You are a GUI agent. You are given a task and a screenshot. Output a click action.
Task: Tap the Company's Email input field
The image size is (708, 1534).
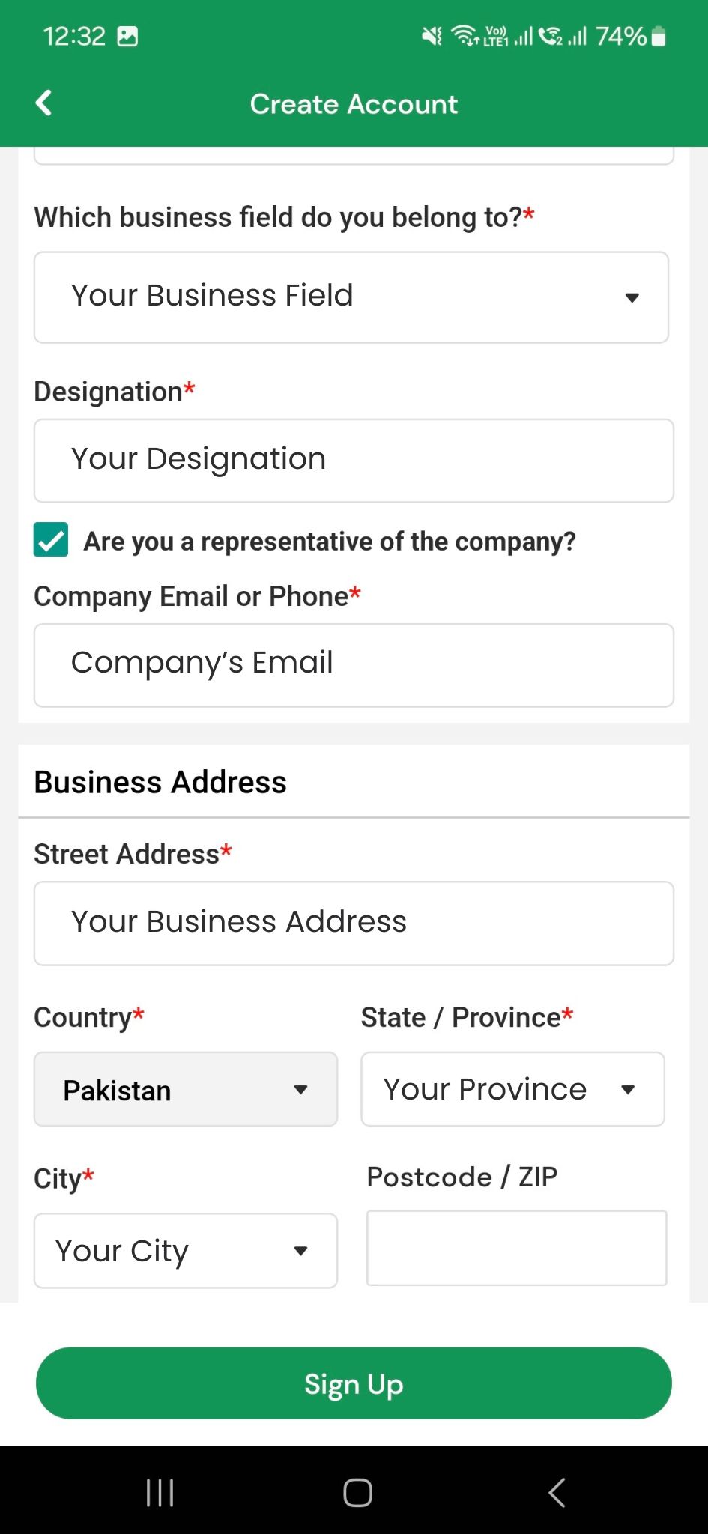pyautogui.click(x=354, y=665)
